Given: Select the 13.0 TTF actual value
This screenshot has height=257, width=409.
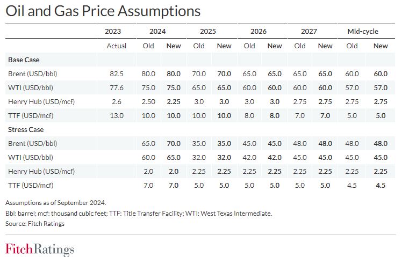Looking at the screenshot, I should tap(116, 115).
